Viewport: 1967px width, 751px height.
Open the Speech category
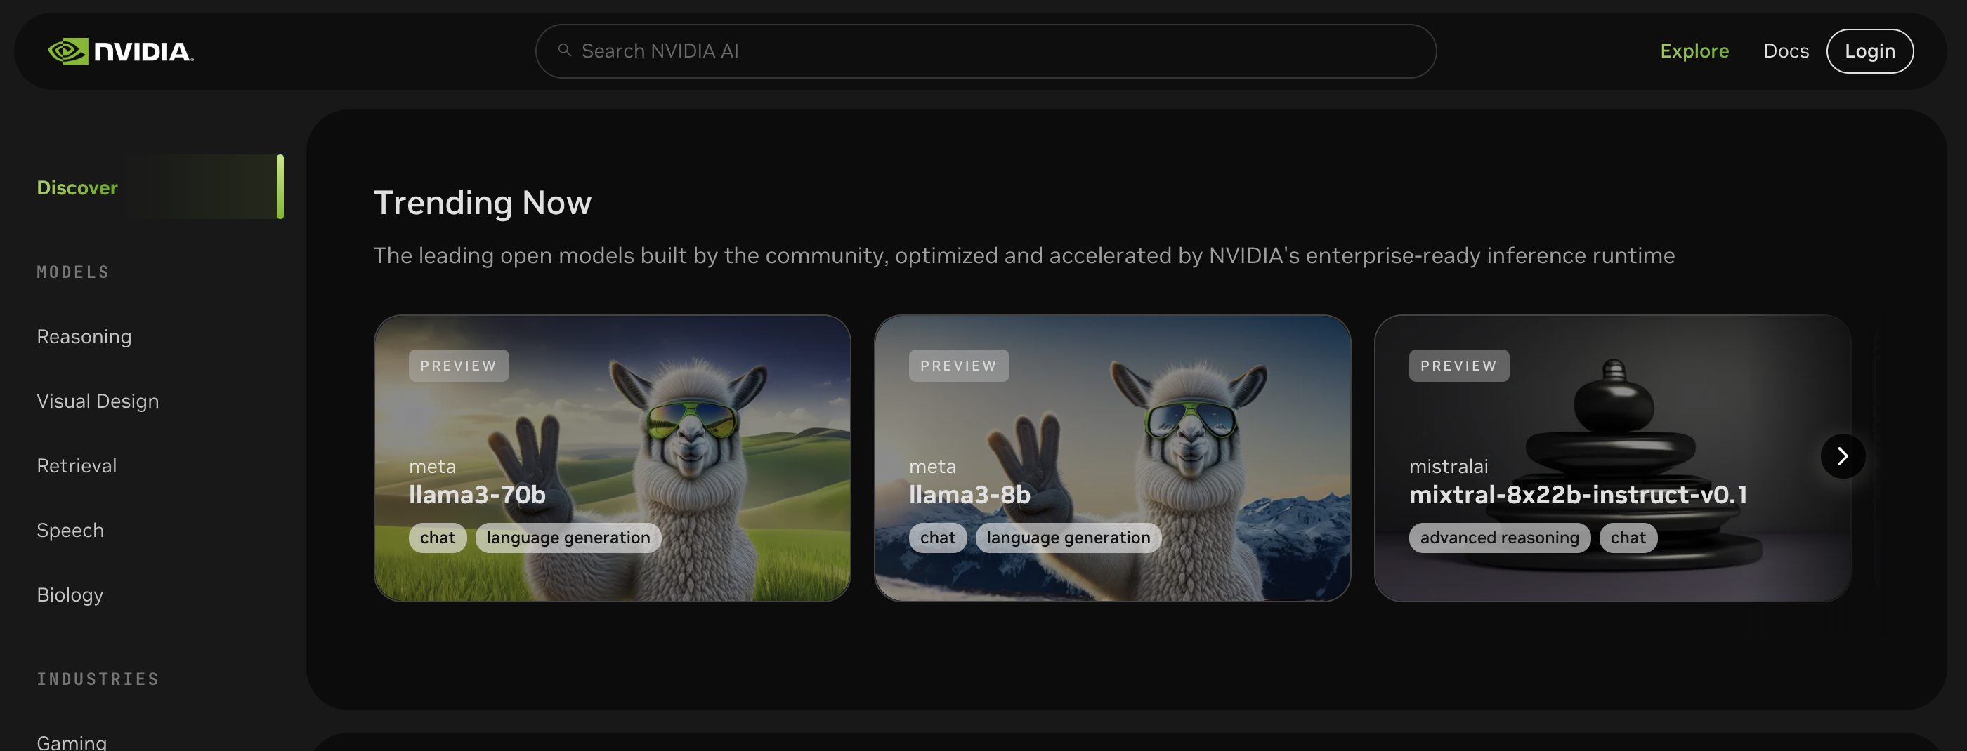pos(70,530)
